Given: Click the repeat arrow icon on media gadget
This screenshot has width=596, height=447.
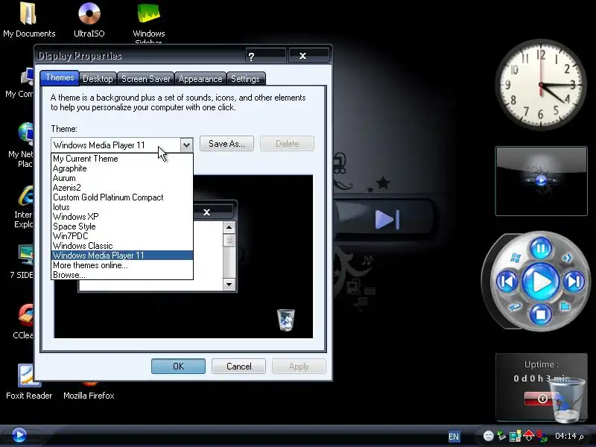Looking at the screenshot, I should click(x=515, y=306).
